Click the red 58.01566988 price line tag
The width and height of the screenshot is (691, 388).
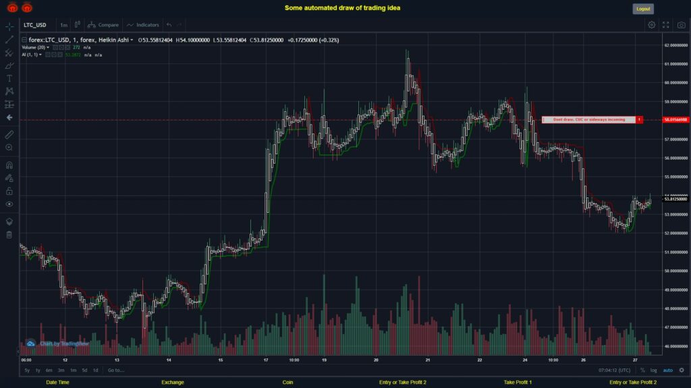pos(675,120)
